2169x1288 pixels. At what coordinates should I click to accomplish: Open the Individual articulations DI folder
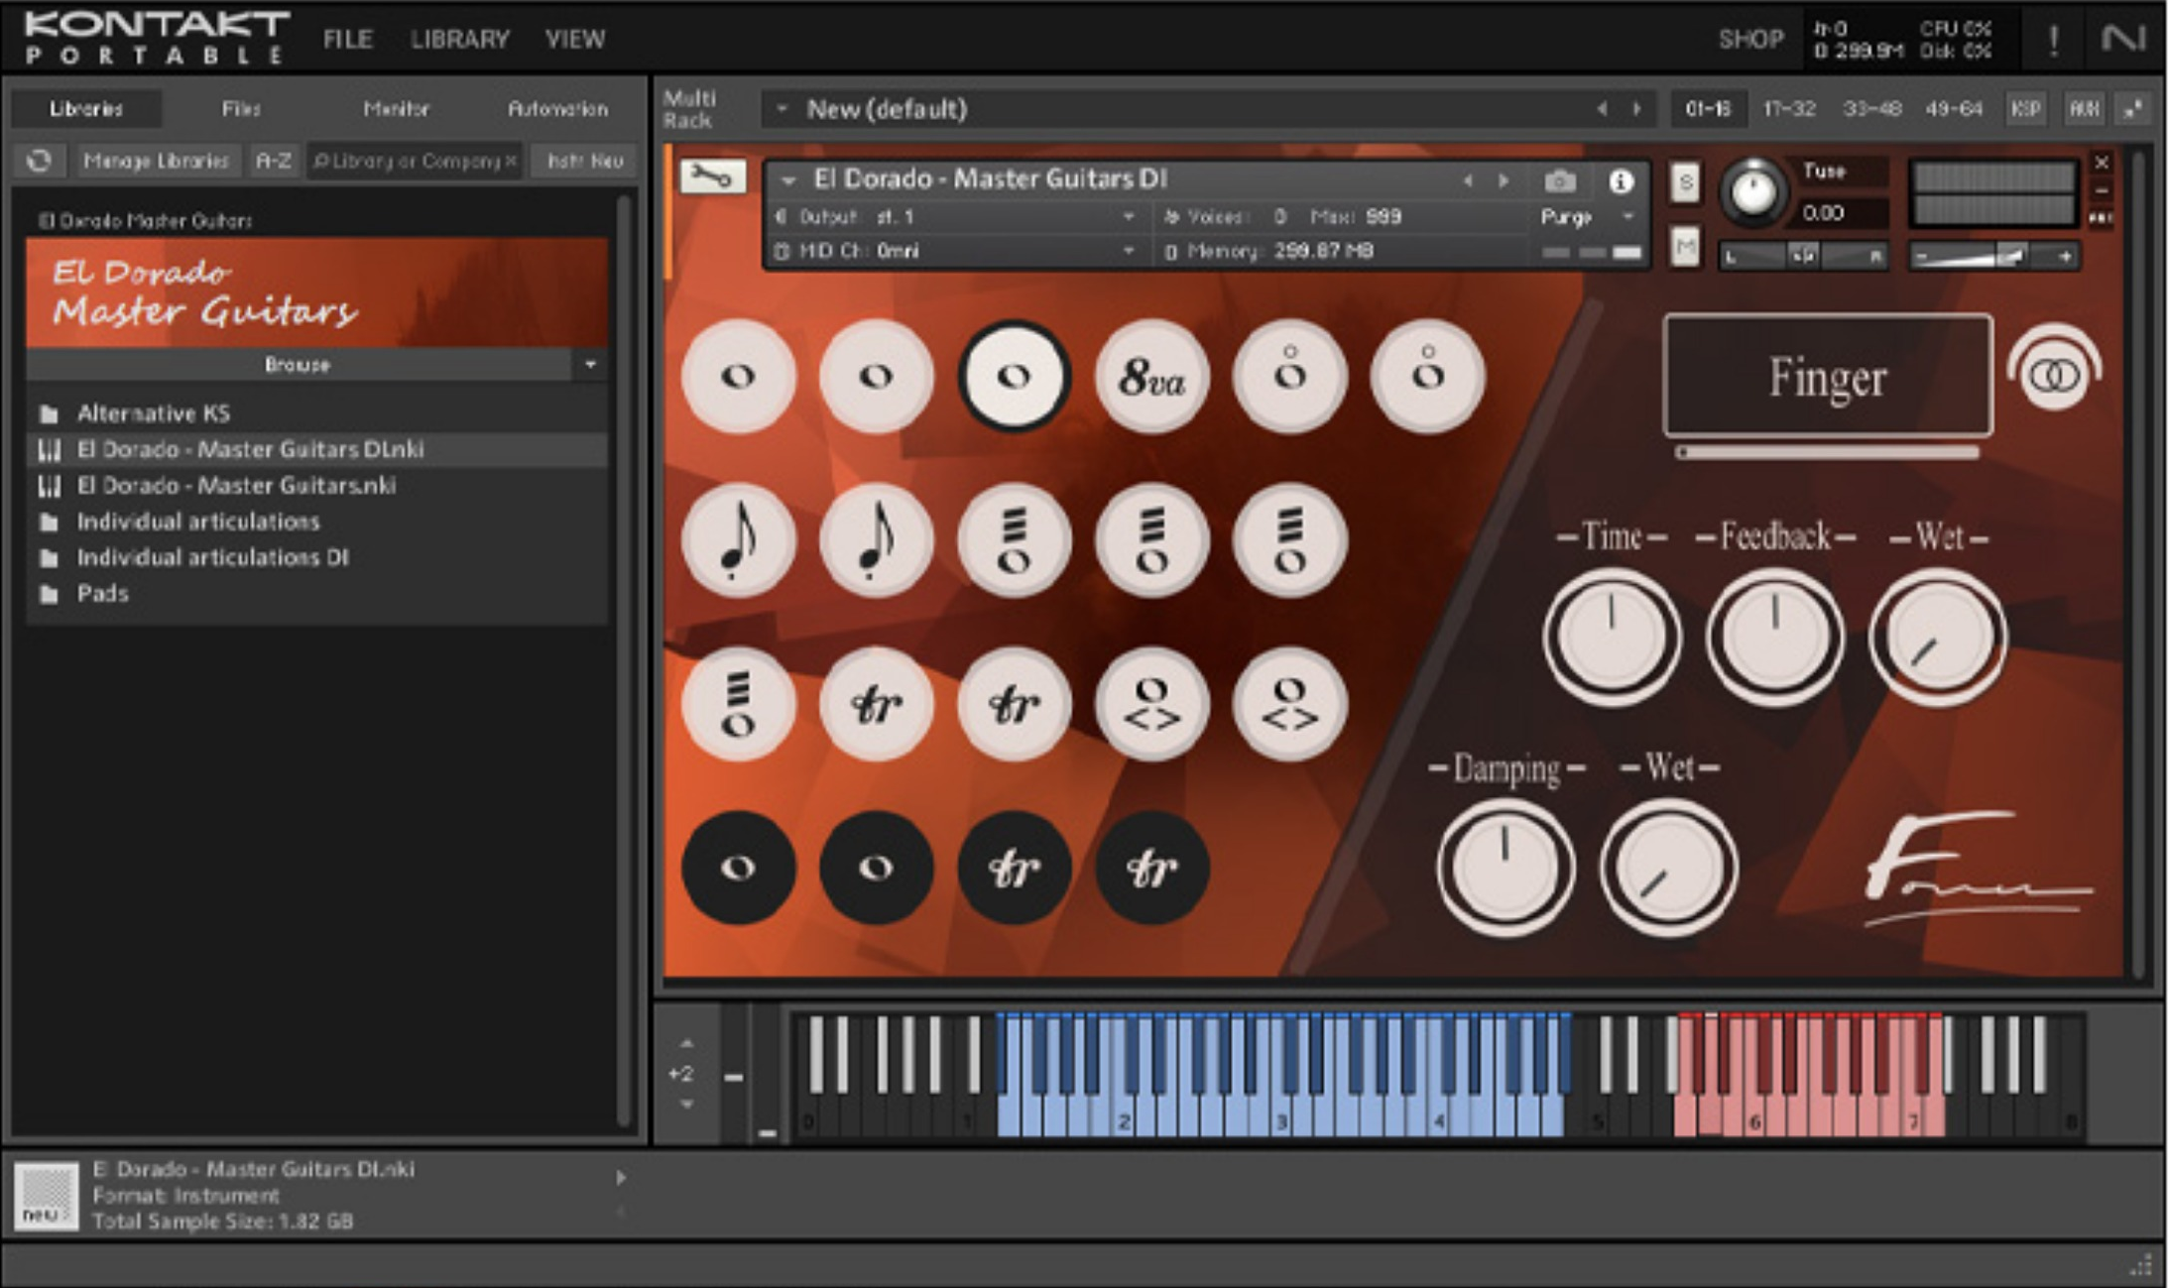coord(317,557)
